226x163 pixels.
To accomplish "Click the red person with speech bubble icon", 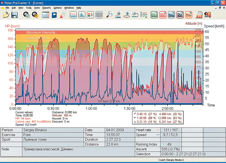I will 63,15.
